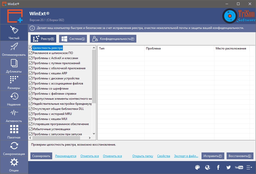Click the color palette theme icon
256x174 pixels.
(x=197, y=167)
